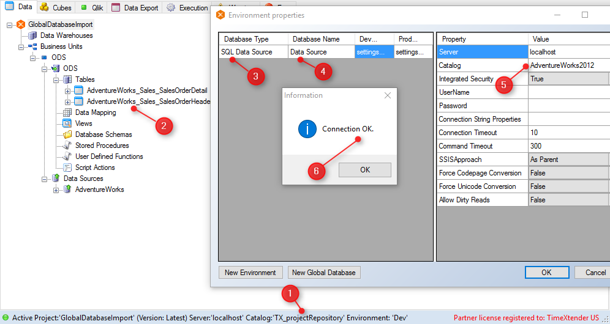Collapse the ODS business unit node
Image resolution: width=610 pixels, height=324 pixels.
(x=32, y=58)
